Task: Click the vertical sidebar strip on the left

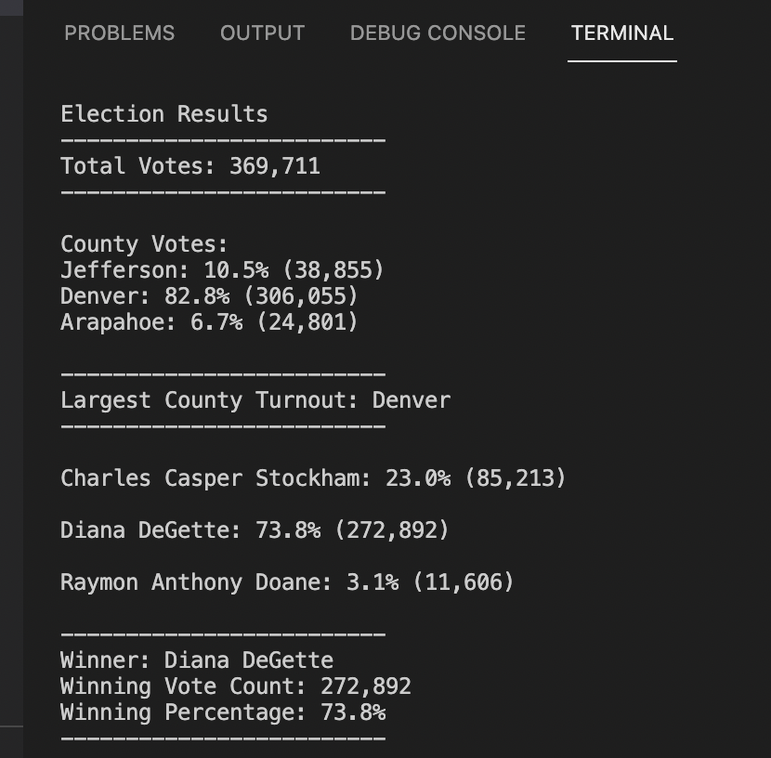Action: (x=8, y=372)
